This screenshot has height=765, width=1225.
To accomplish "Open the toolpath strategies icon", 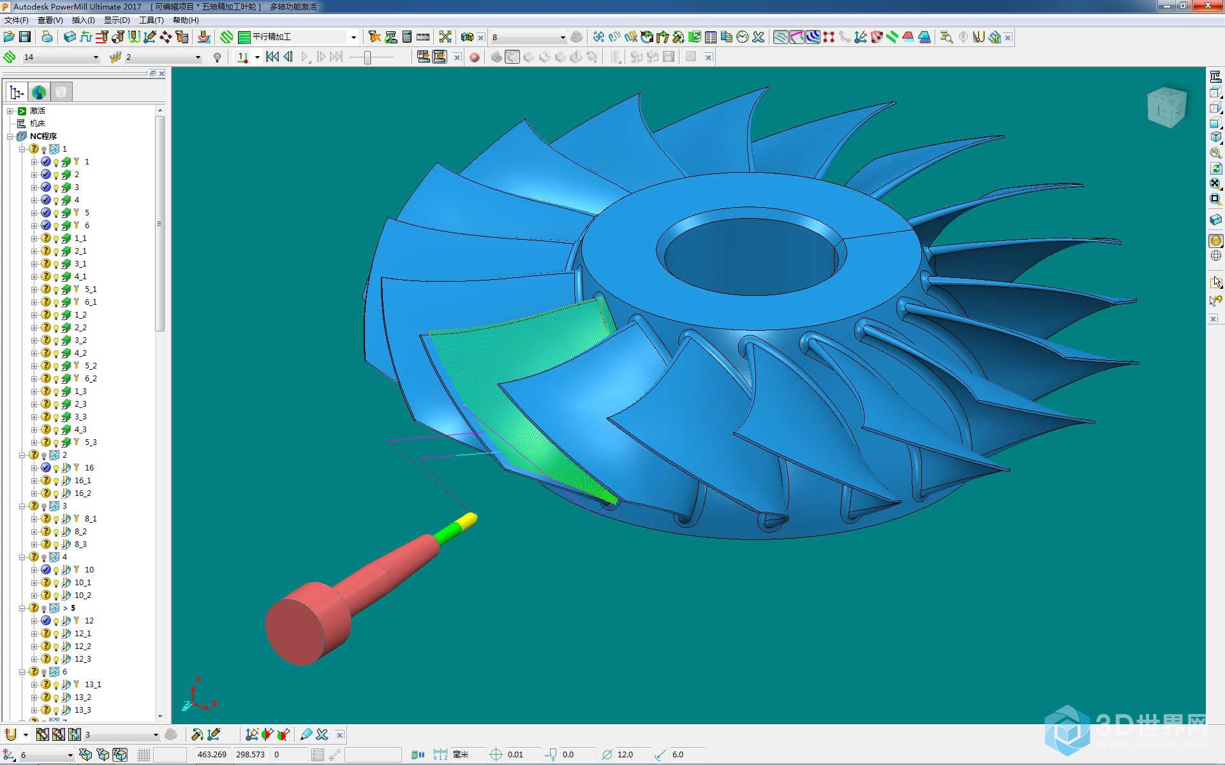I will click(x=226, y=37).
